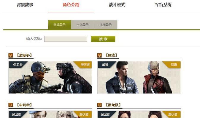Image resolution: width=200 pixels, height=118 pixels.
Task: Click the 输入名称 search input field
Action: [x=66, y=39]
